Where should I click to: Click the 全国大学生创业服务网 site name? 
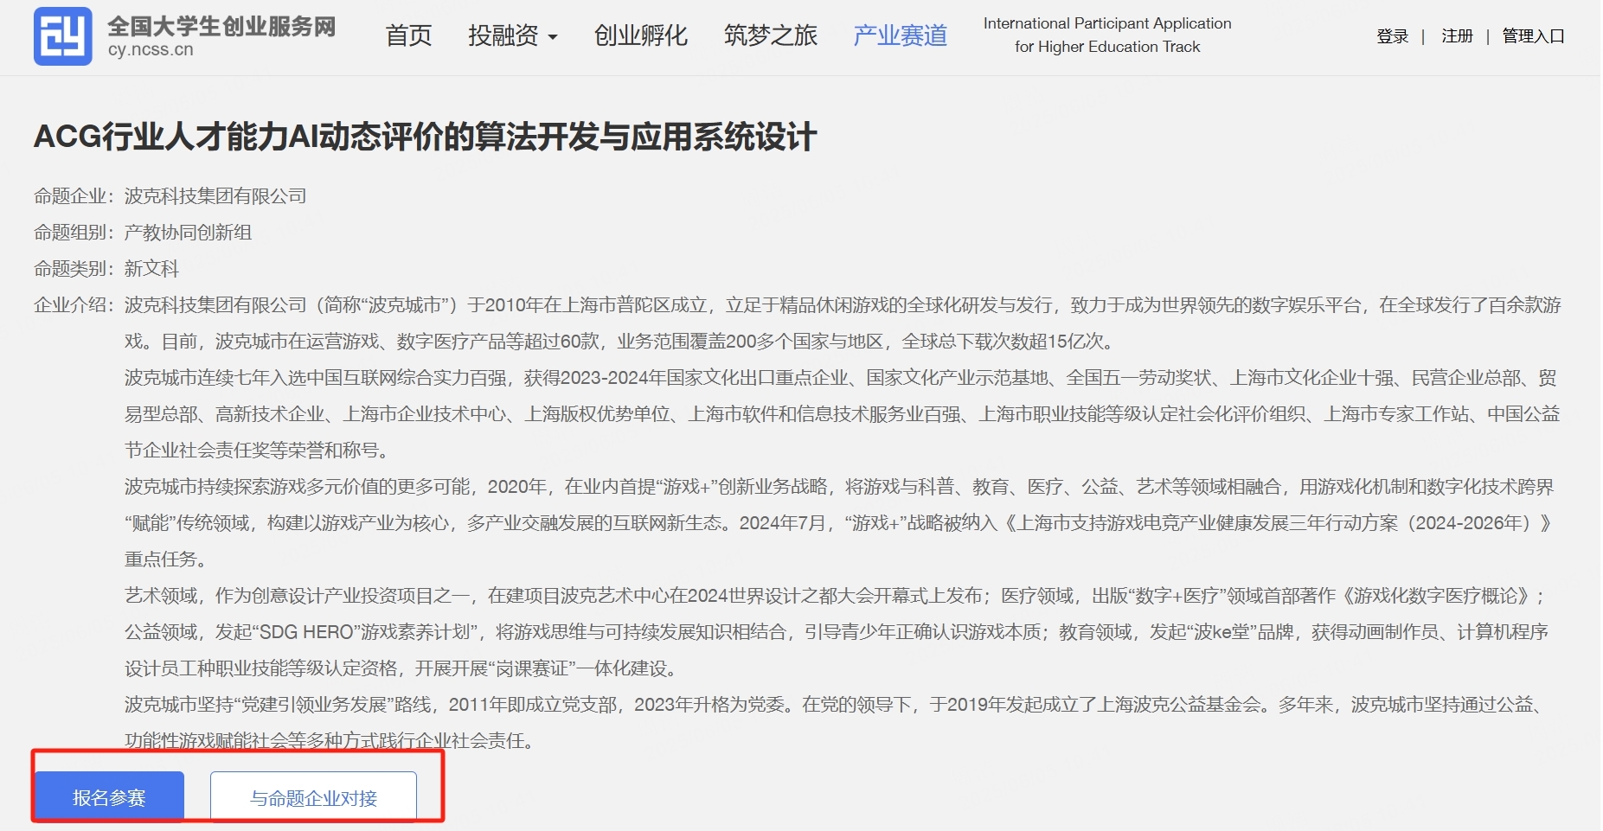click(x=221, y=26)
